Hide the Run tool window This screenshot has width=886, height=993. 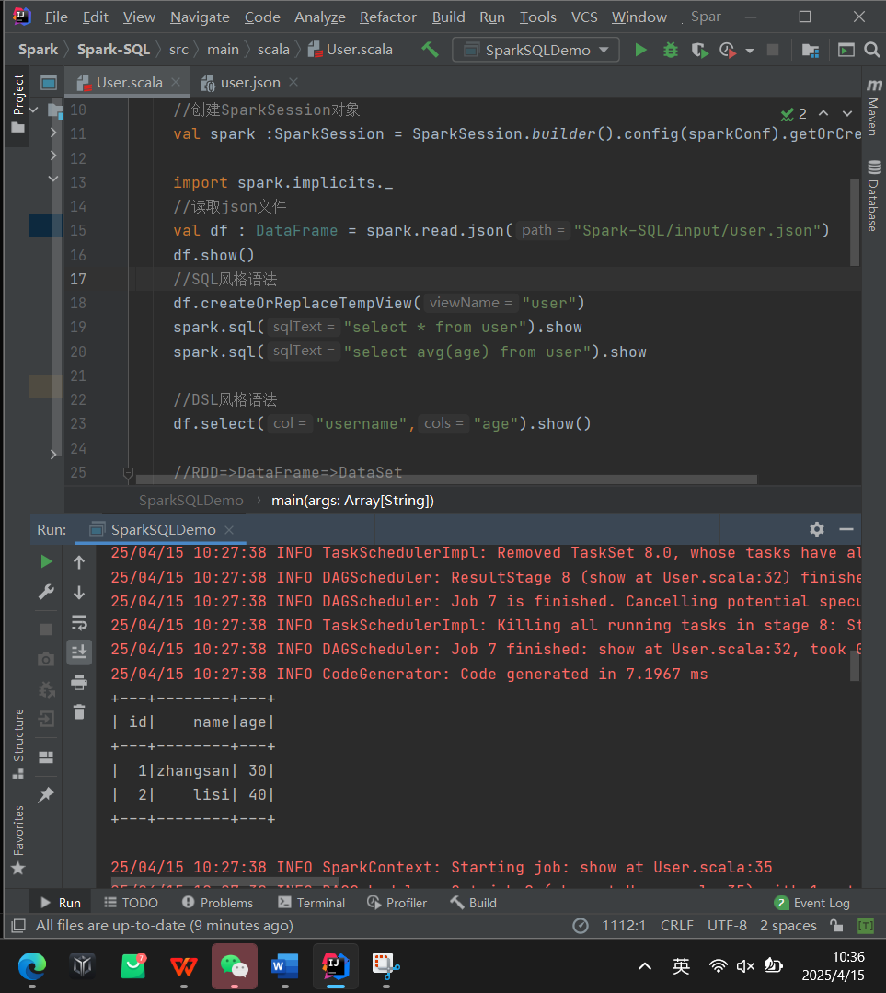[x=846, y=529]
